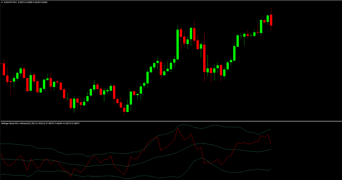Select the upper green Bollinger band line's right end
The image size is (342, 180).
tap(270, 130)
